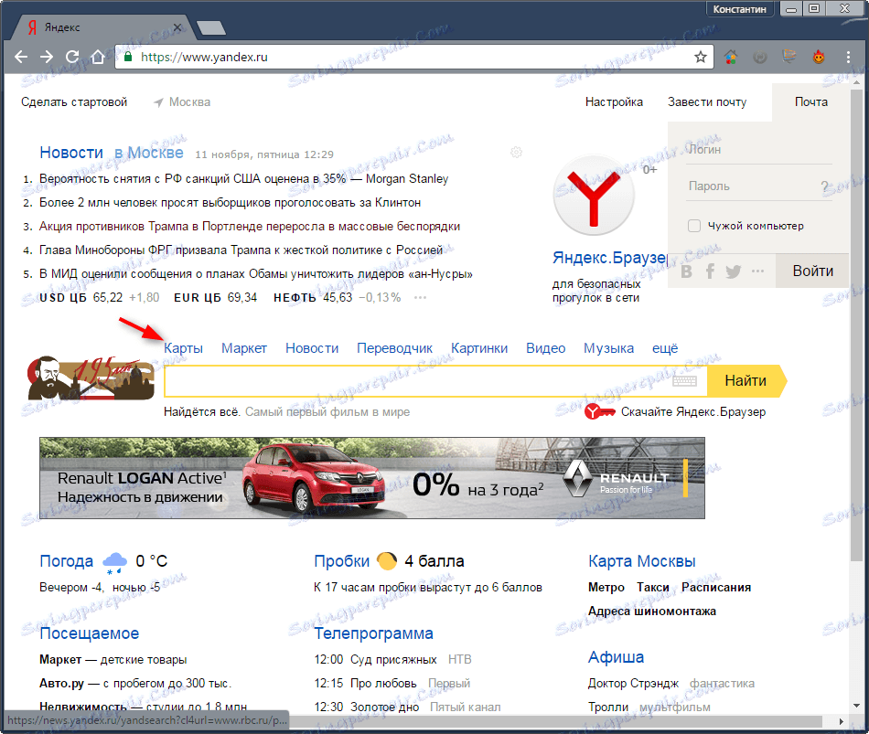Image resolution: width=869 pixels, height=734 pixels.
Task: Open the Видео service link
Action: point(546,348)
